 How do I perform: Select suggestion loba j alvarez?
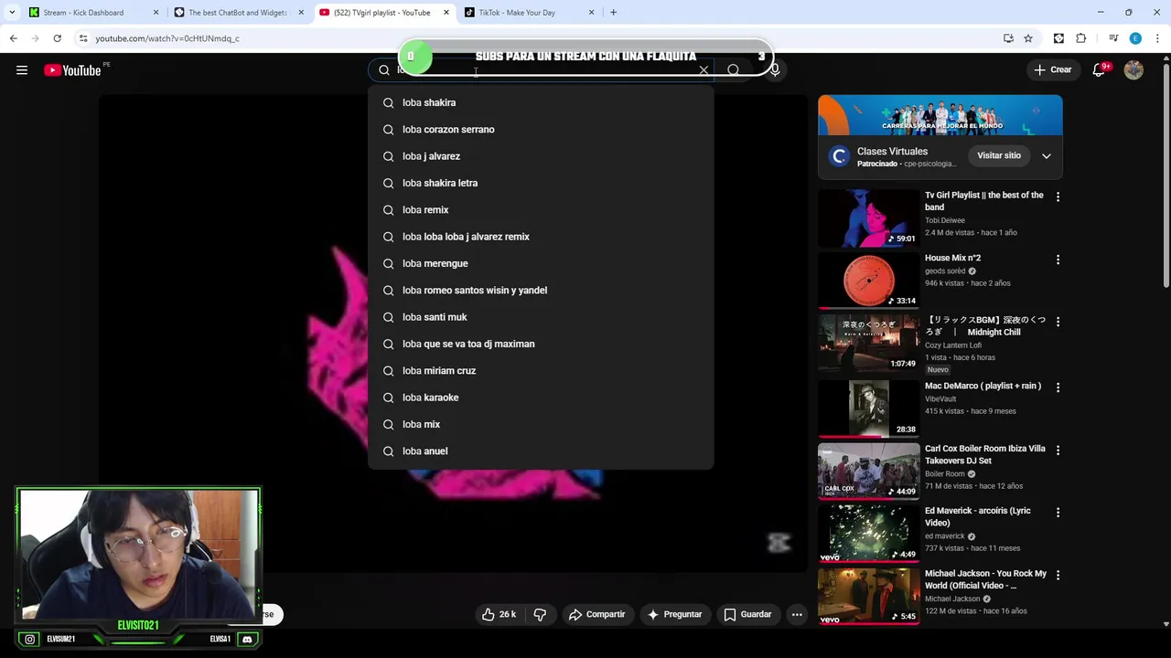click(541, 156)
